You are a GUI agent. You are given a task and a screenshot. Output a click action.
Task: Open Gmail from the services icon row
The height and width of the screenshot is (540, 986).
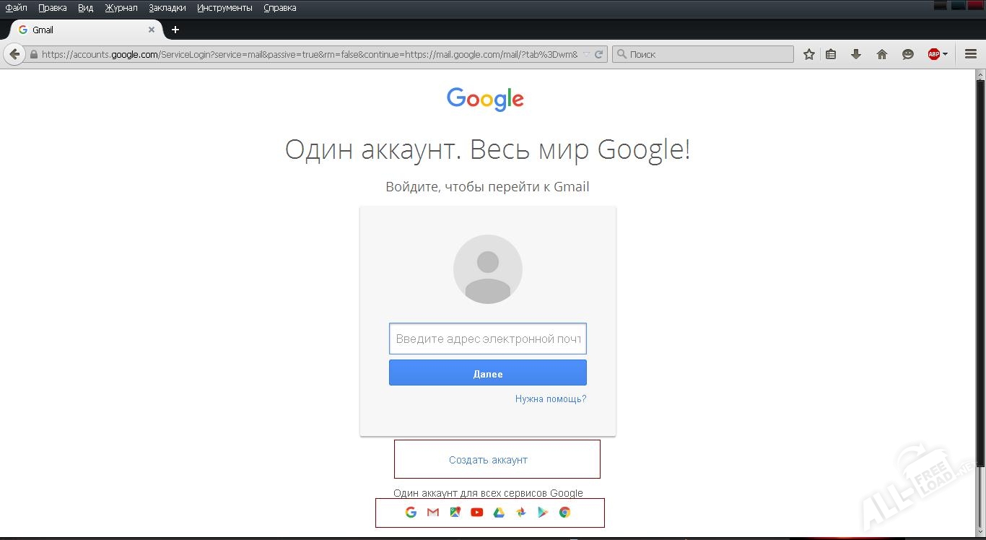tap(432, 512)
